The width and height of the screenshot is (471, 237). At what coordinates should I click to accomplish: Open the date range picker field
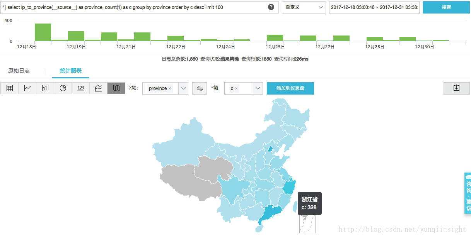click(x=374, y=7)
